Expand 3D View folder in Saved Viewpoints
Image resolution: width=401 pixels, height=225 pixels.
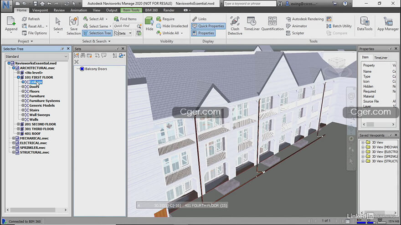point(363,142)
